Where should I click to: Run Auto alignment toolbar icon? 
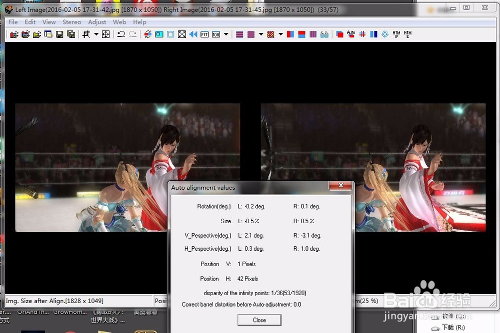(x=351, y=34)
